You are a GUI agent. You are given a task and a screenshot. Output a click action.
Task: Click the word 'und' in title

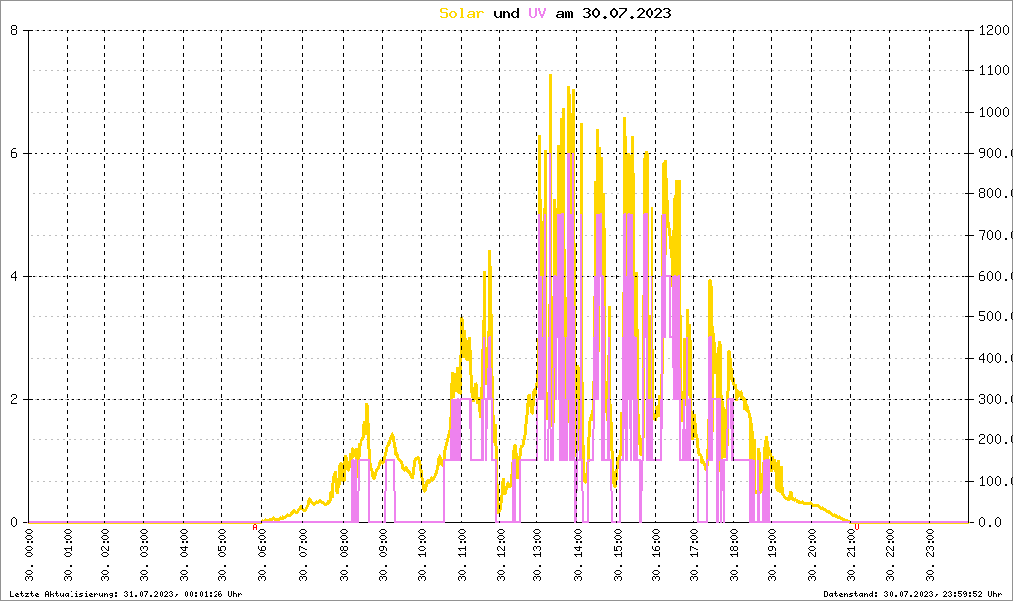(x=506, y=13)
